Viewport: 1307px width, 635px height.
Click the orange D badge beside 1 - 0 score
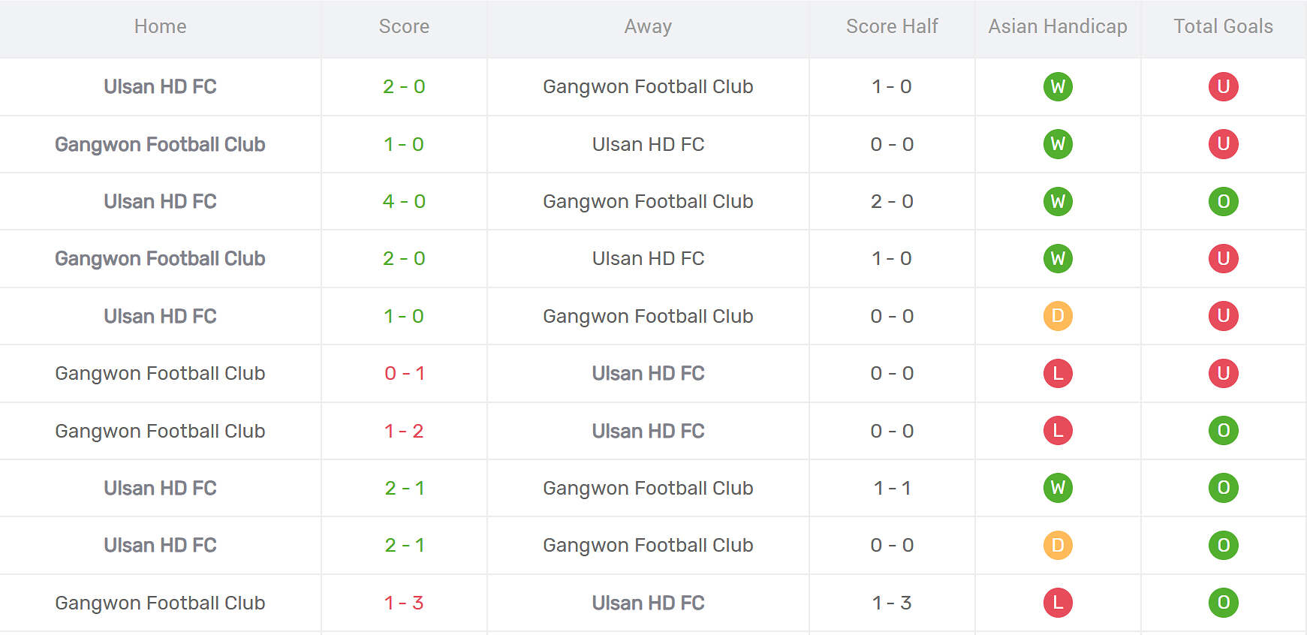click(x=1058, y=316)
